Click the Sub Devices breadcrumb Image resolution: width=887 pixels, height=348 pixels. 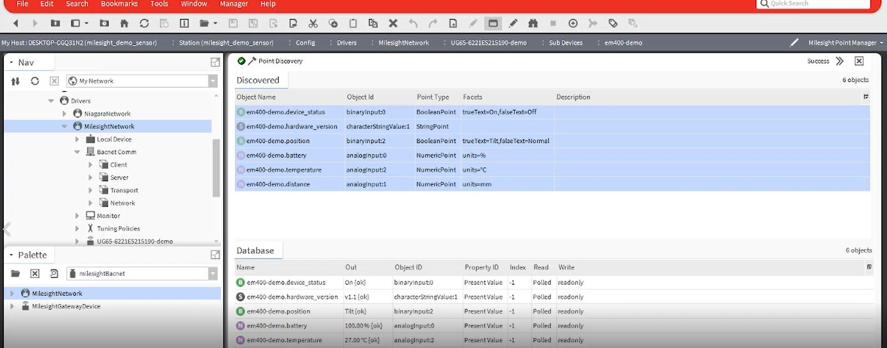pyautogui.click(x=565, y=43)
